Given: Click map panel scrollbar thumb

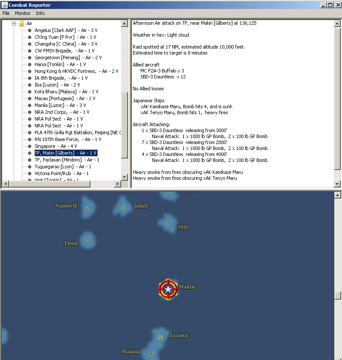Looking at the screenshot, I should click(337, 295).
